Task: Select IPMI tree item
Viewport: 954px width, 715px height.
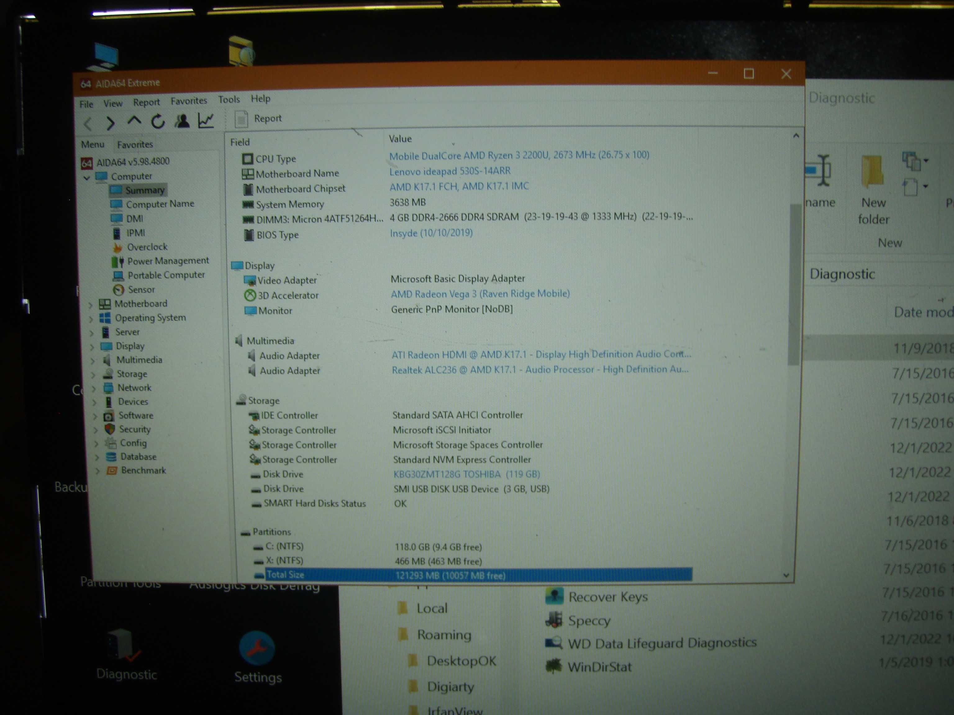Action: 129,233
